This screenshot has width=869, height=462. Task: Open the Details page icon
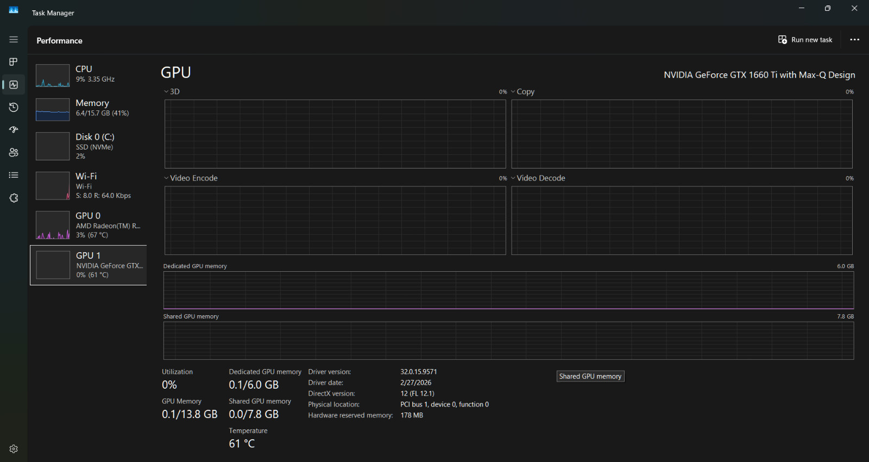point(14,175)
